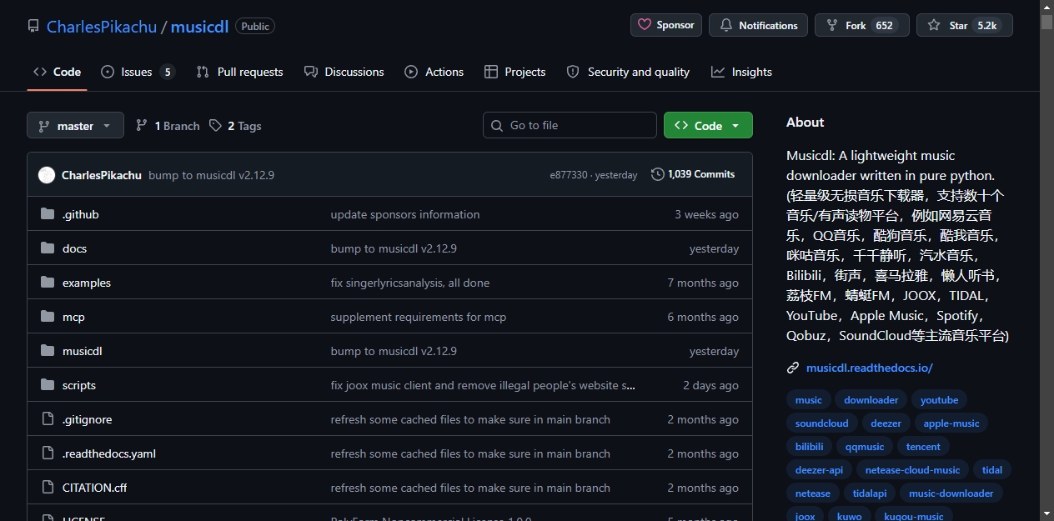Click the .github folder icon

pos(47,214)
